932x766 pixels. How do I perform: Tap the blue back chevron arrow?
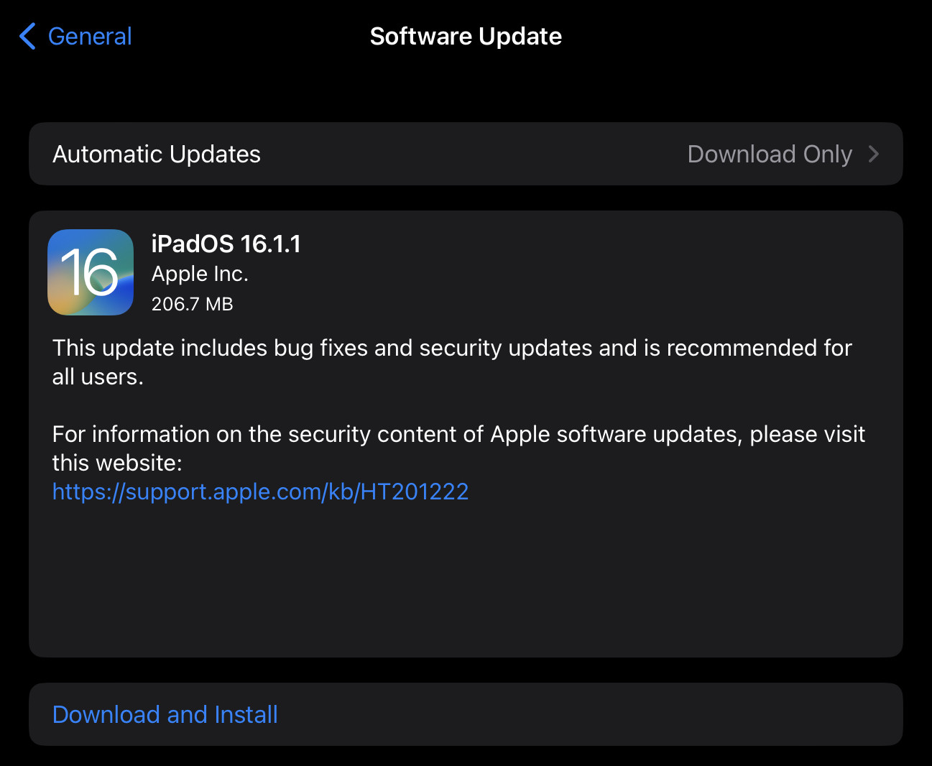pos(27,36)
